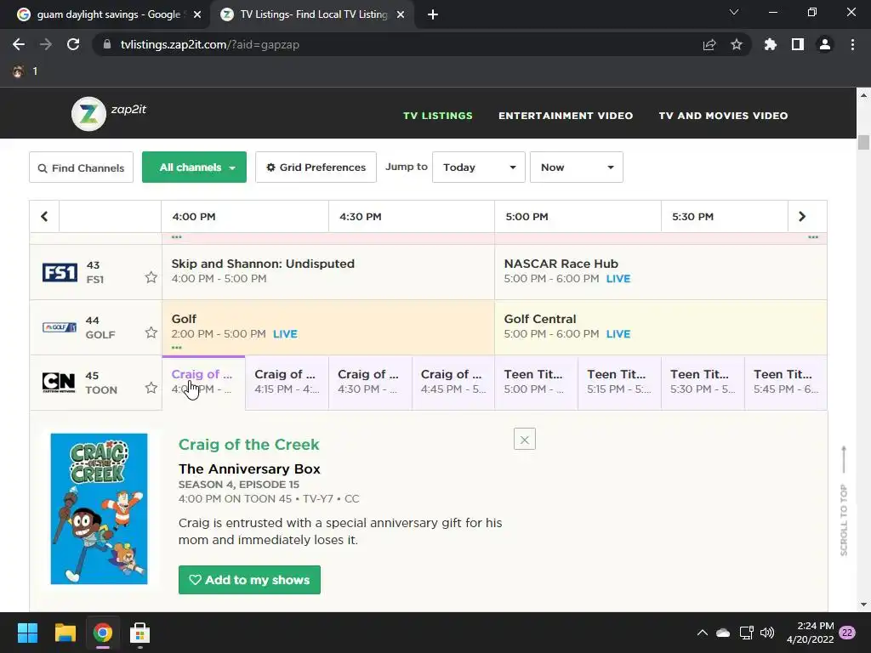Select the 5:30 PM Teen Titans episode

pyautogui.click(x=703, y=383)
